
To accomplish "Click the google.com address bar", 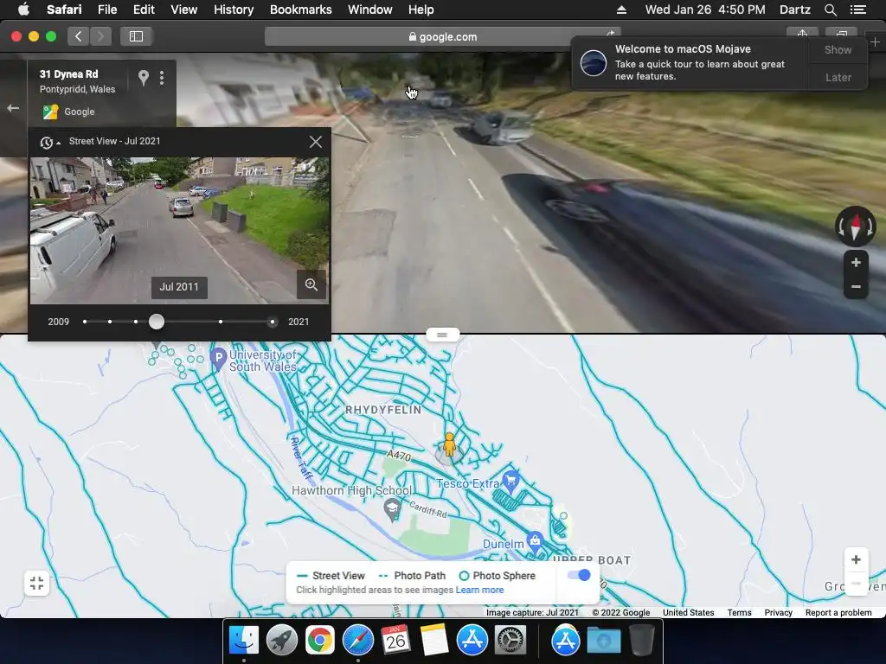I will (442, 36).
